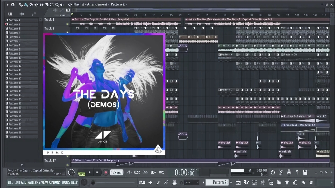Toggle overdub blend recording
The image size is (335, 188).
pos(153,172)
